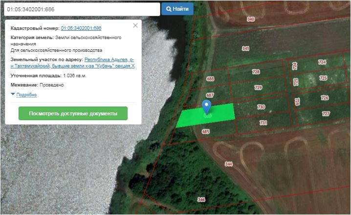Select parcel 731 on the map
Viewport: 351px width, 215px height.
pos(263,123)
